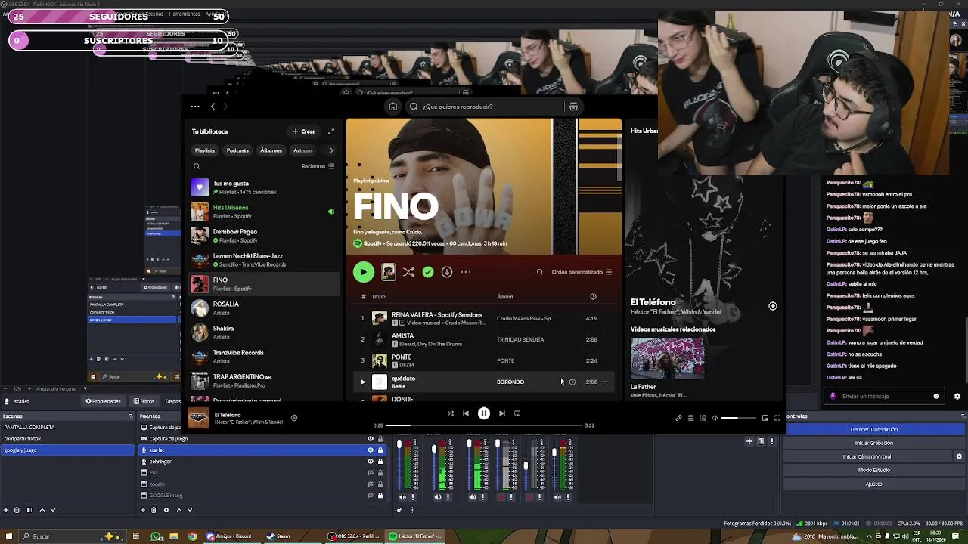Move scene down arrow in Escenas
This screenshot has width=968, height=544.
click(52, 510)
